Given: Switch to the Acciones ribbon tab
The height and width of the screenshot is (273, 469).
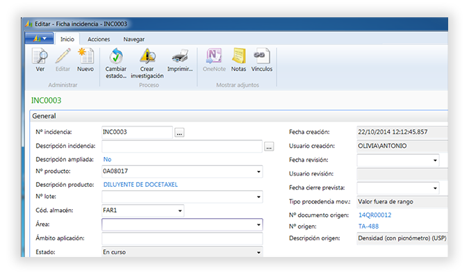Looking at the screenshot, I should tap(99, 39).
